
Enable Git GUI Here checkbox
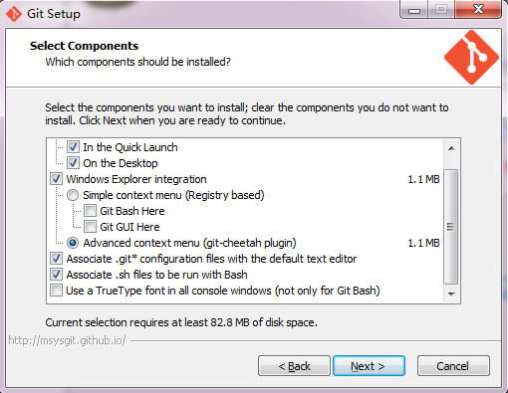[x=90, y=227]
